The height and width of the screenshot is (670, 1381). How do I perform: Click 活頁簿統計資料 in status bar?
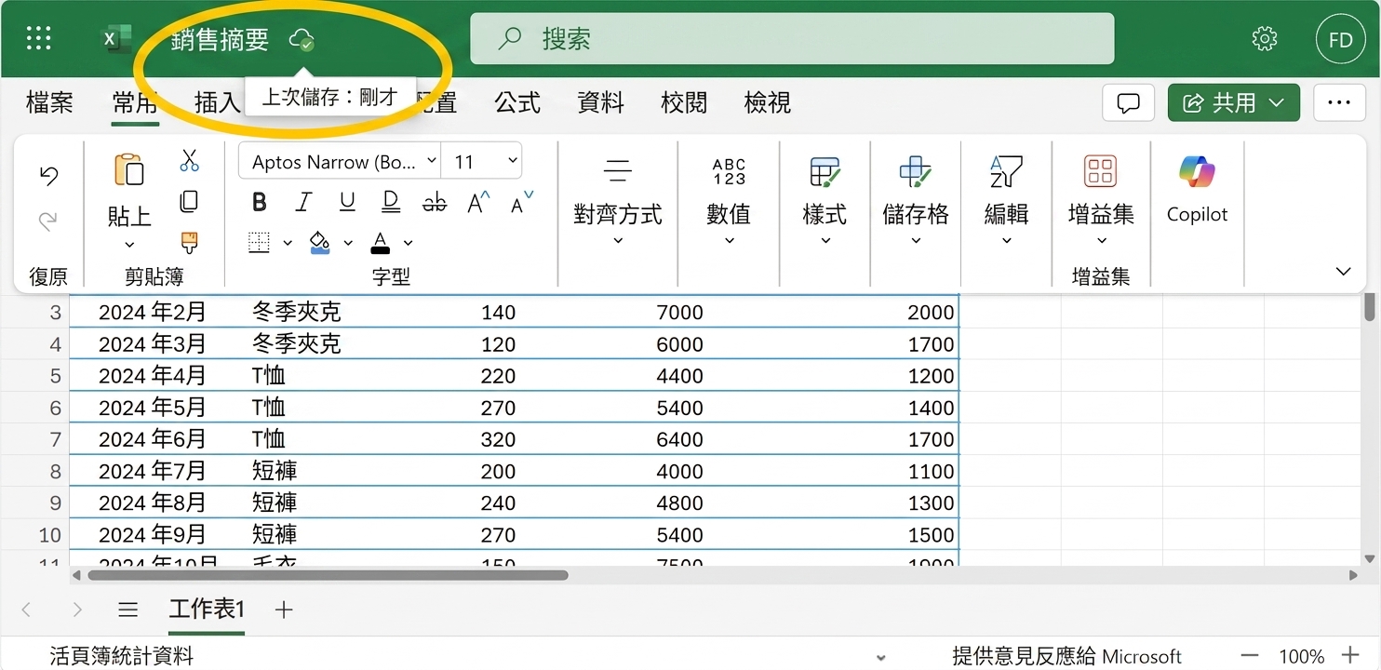122,657
